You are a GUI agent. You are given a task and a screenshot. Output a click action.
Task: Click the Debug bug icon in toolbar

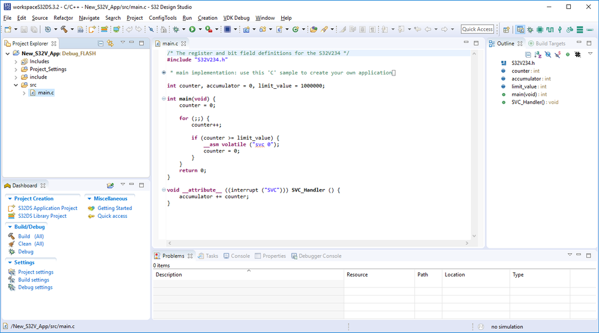[176, 29]
